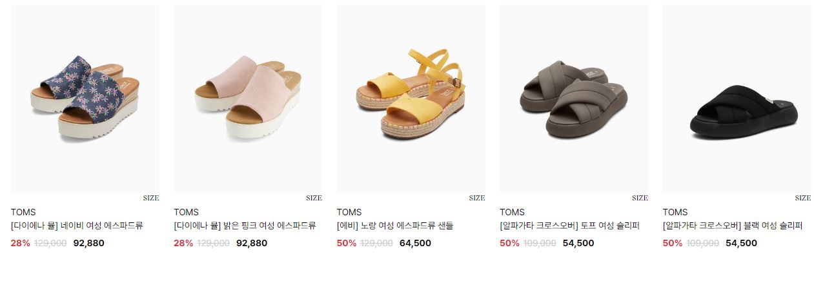
Task: Click the product title '[알파가타 크로스오버] 토프 여성 슬리퍼'
Action: [569, 226]
